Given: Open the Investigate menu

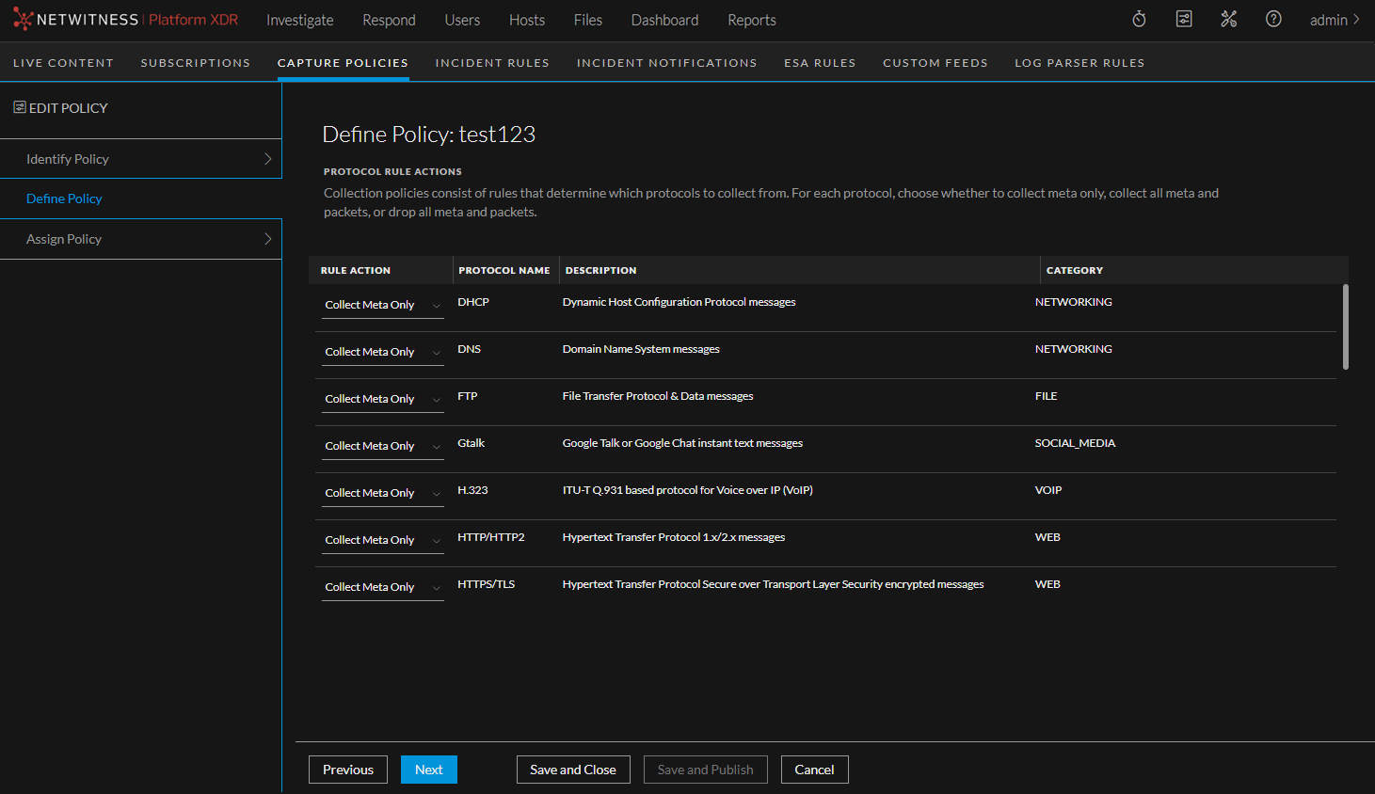Looking at the screenshot, I should pyautogui.click(x=300, y=19).
